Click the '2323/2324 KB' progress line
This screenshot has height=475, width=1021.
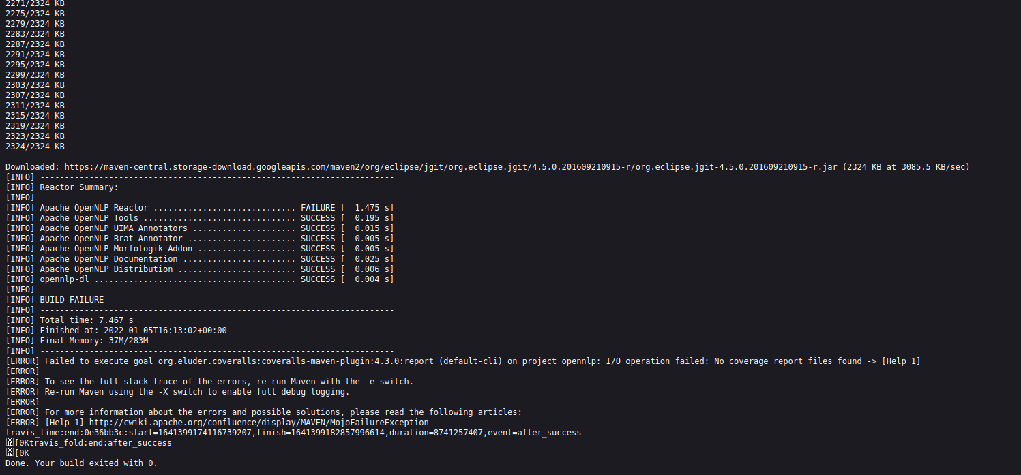(x=35, y=136)
